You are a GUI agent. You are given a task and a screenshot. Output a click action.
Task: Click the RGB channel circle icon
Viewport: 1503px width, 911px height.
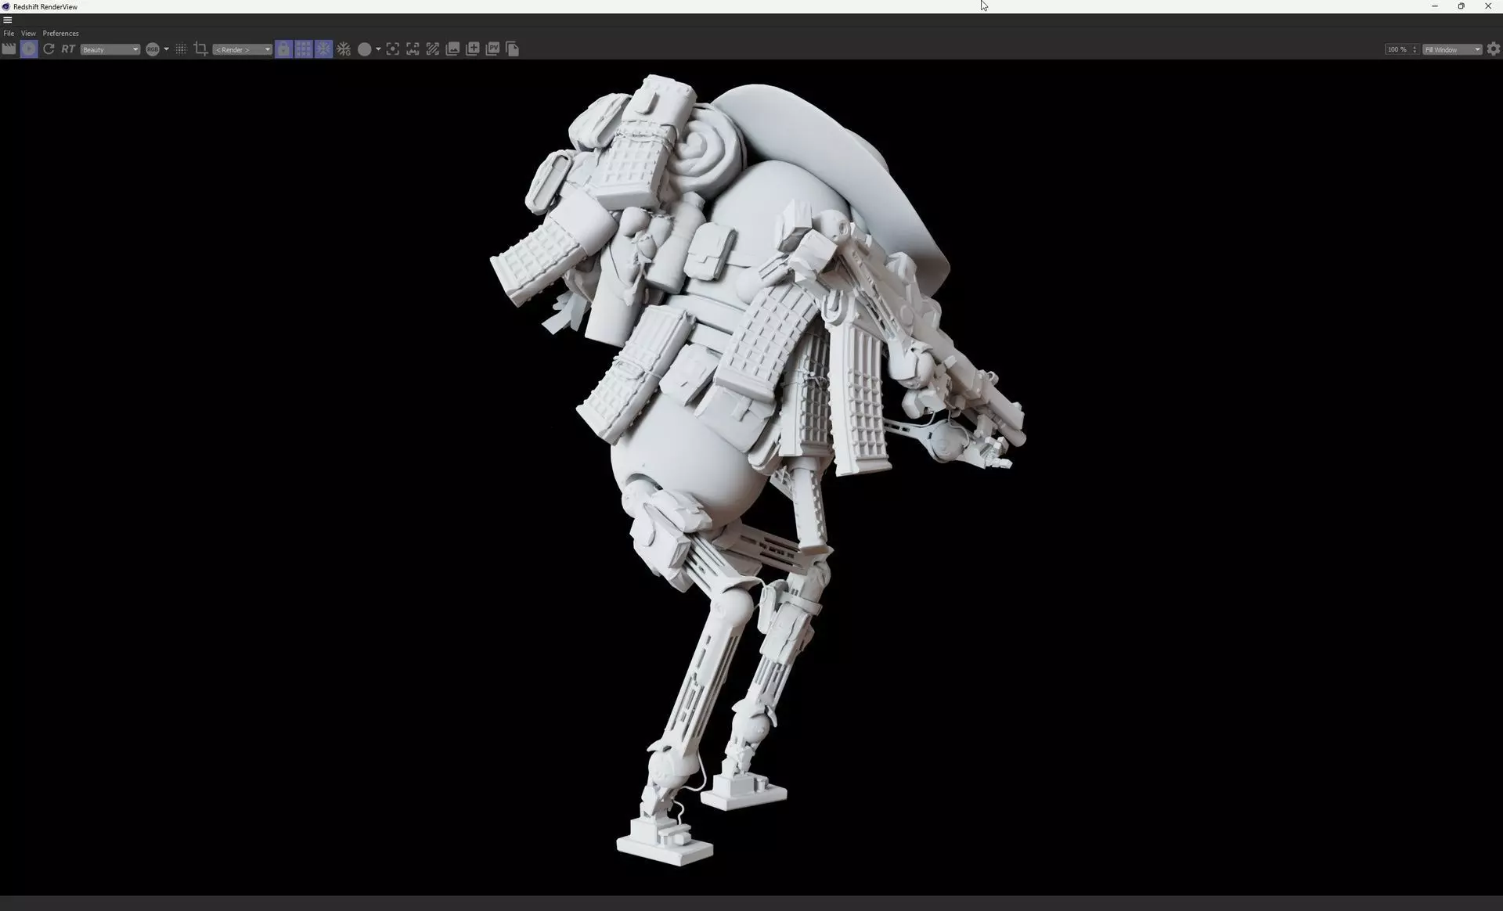click(153, 49)
